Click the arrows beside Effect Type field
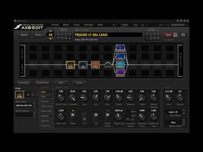The width and height of the screenshot is (203, 152). [35, 106]
